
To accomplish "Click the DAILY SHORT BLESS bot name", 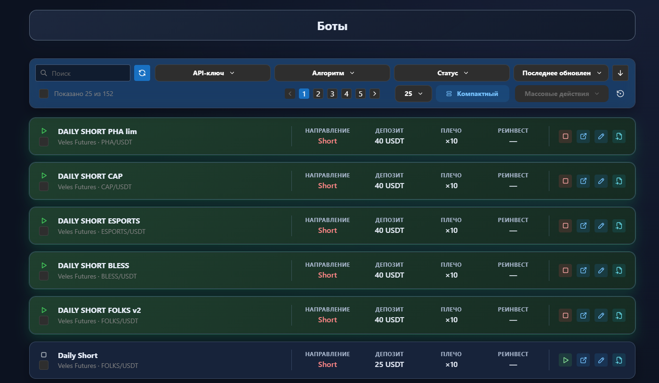I will pyautogui.click(x=93, y=265).
